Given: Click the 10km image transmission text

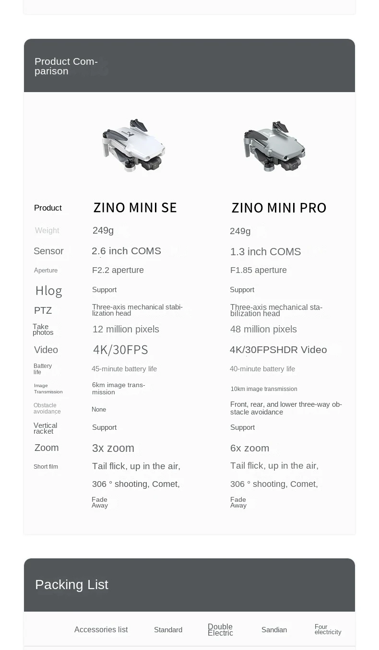Looking at the screenshot, I should tap(264, 389).
